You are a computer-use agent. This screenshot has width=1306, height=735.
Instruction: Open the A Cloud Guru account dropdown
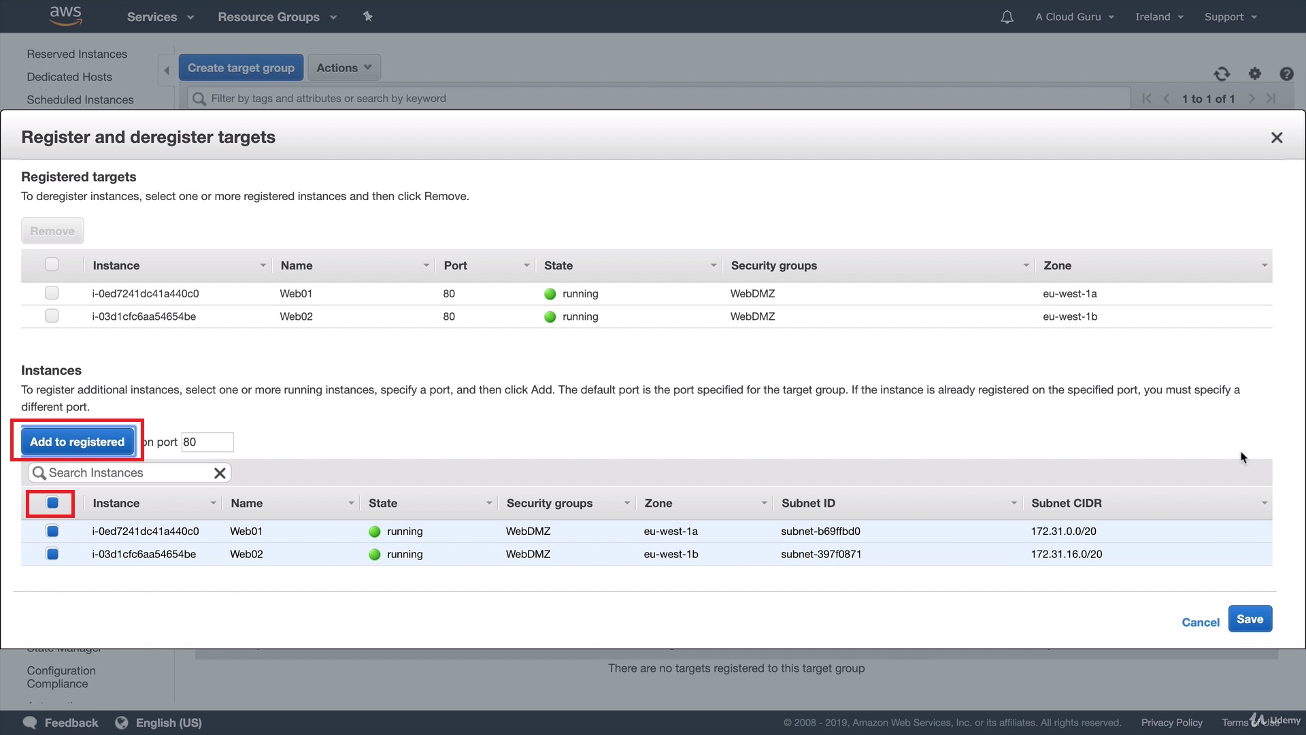coord(1074,17)
